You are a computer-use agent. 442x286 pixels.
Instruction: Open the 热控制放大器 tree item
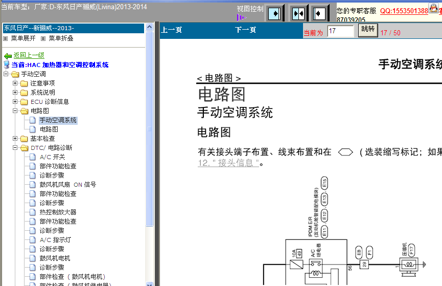pyautogui.click(x=58, y=212)
